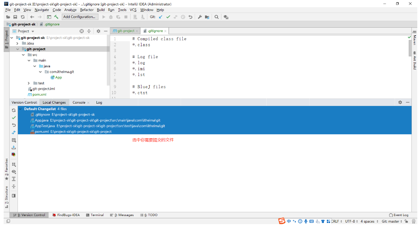Open the Maven side panel
The height and width of the screenshot is (227, 418).
coord(414,37)
